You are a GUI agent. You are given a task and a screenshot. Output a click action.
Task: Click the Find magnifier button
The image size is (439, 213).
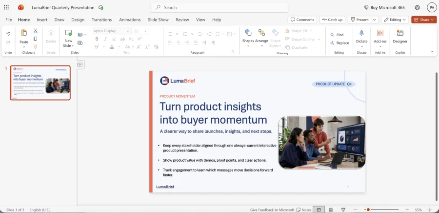point(337,35)
